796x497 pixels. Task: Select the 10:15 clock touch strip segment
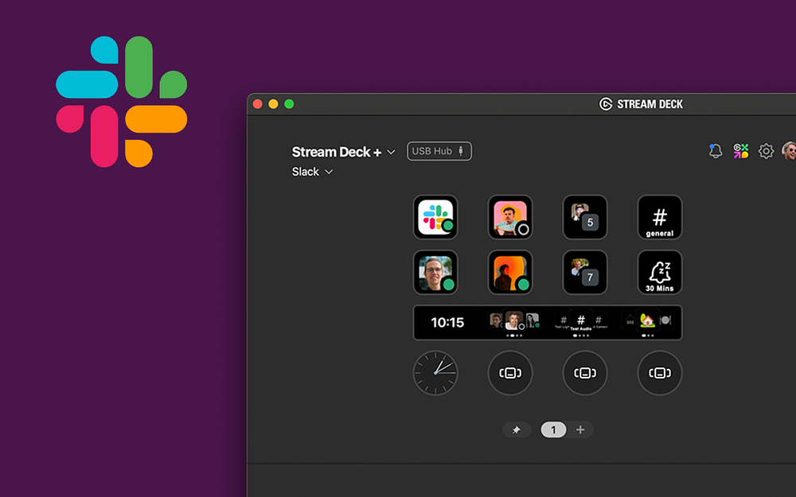click(x=447, y=323)
